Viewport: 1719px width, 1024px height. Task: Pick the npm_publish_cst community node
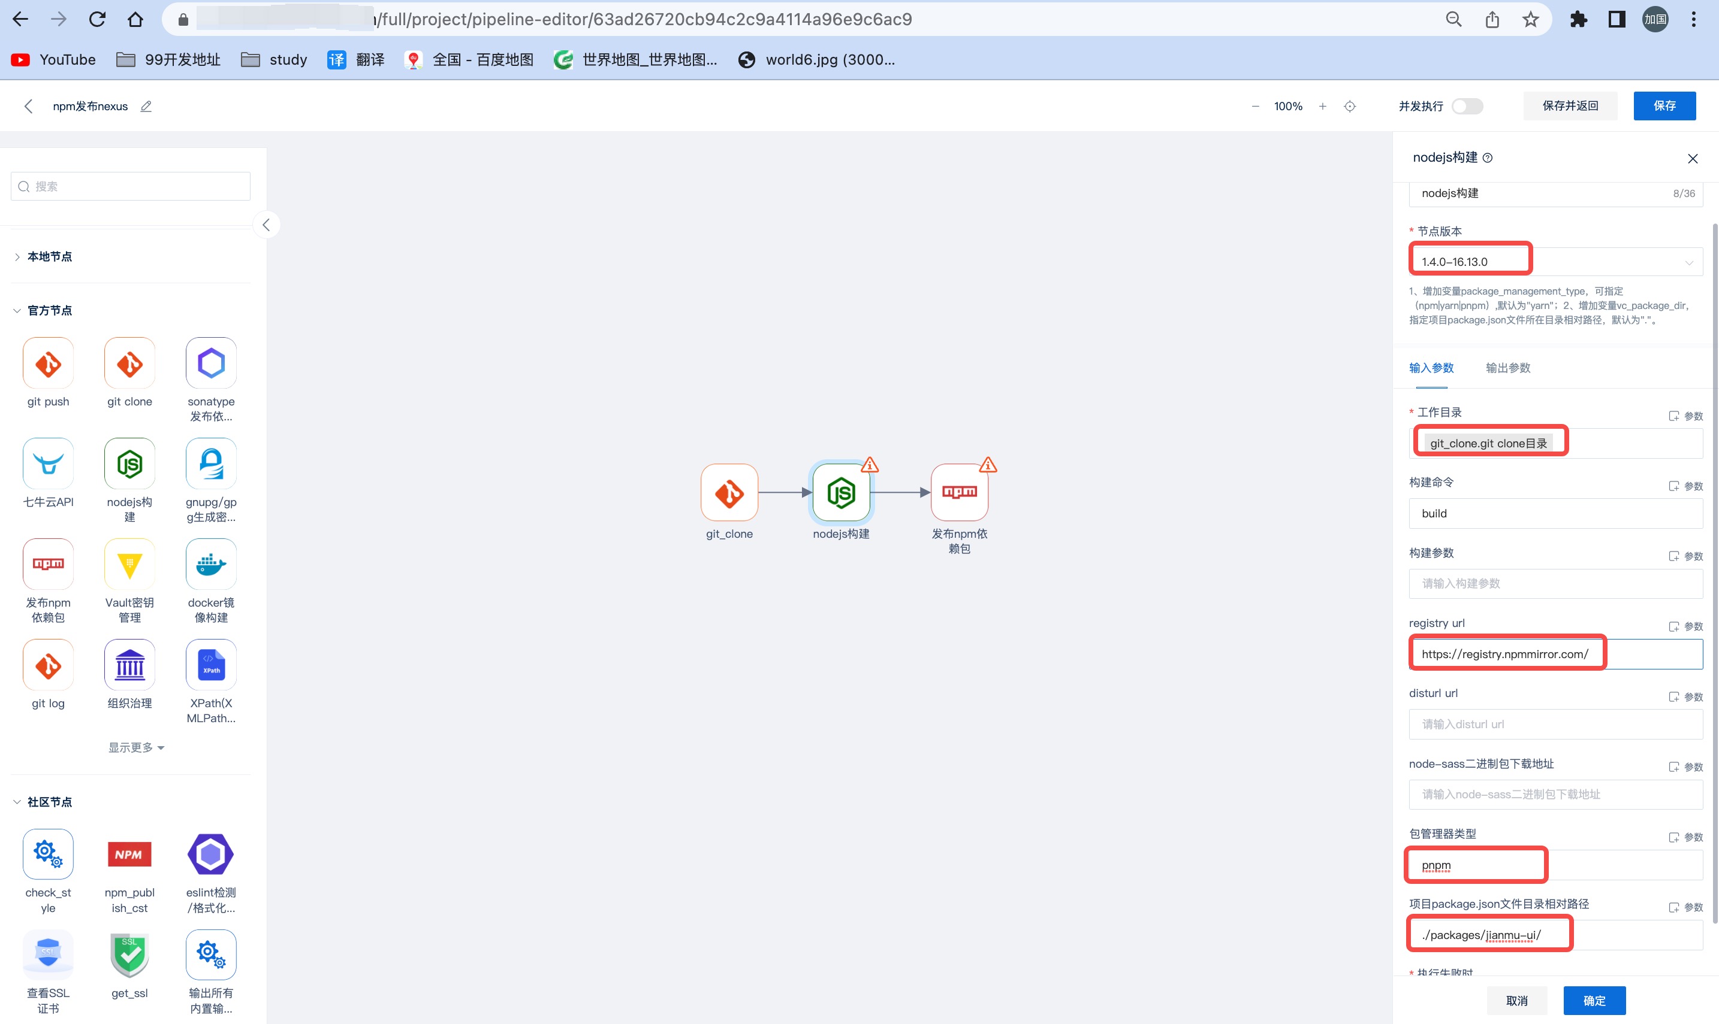pos(129,855)
